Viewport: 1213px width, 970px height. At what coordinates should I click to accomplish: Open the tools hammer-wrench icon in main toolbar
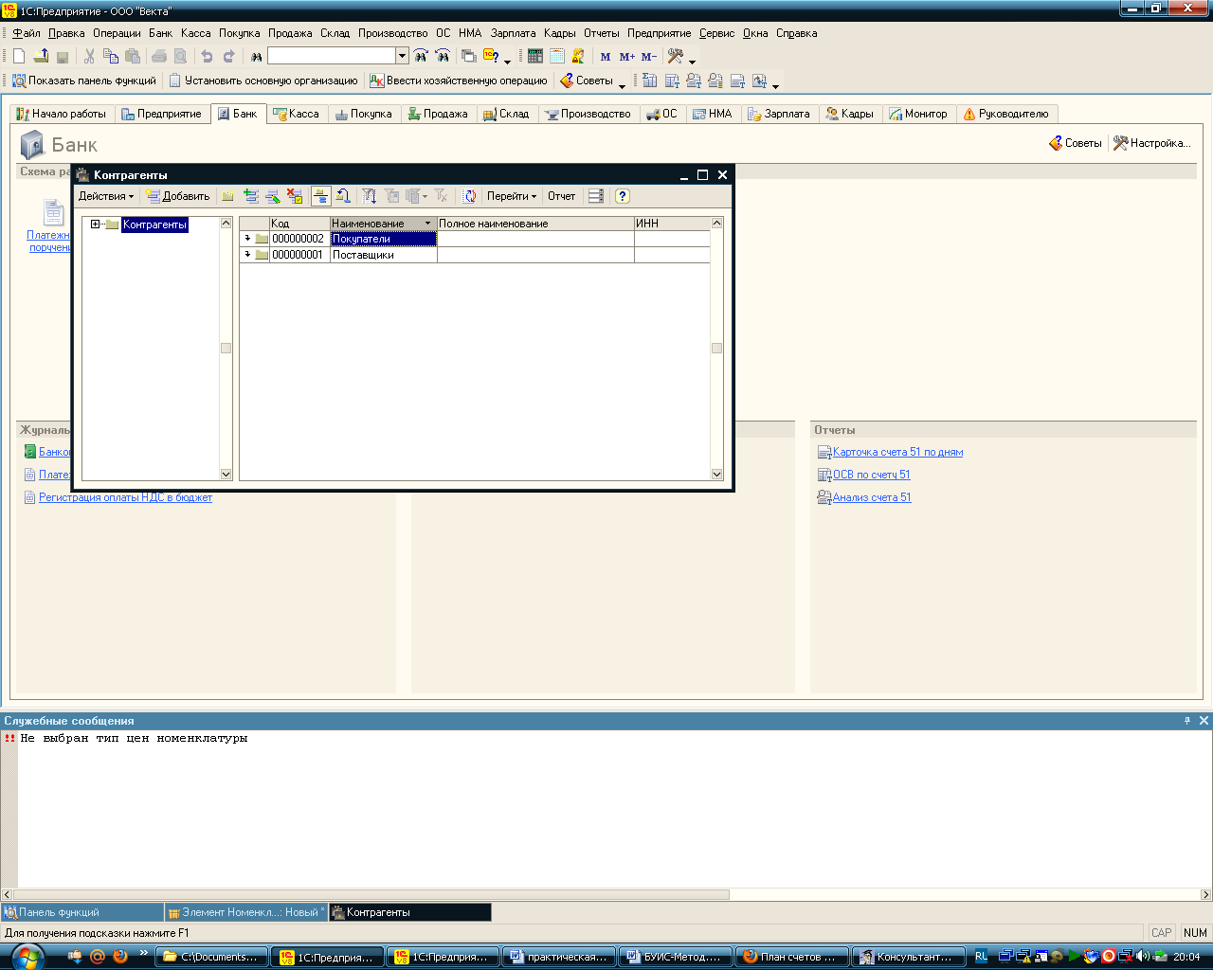(676, 57)
